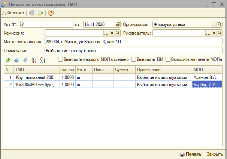Screen dimensions: 227x159
Task: Click the Печать button
Action: coord(190,154)
